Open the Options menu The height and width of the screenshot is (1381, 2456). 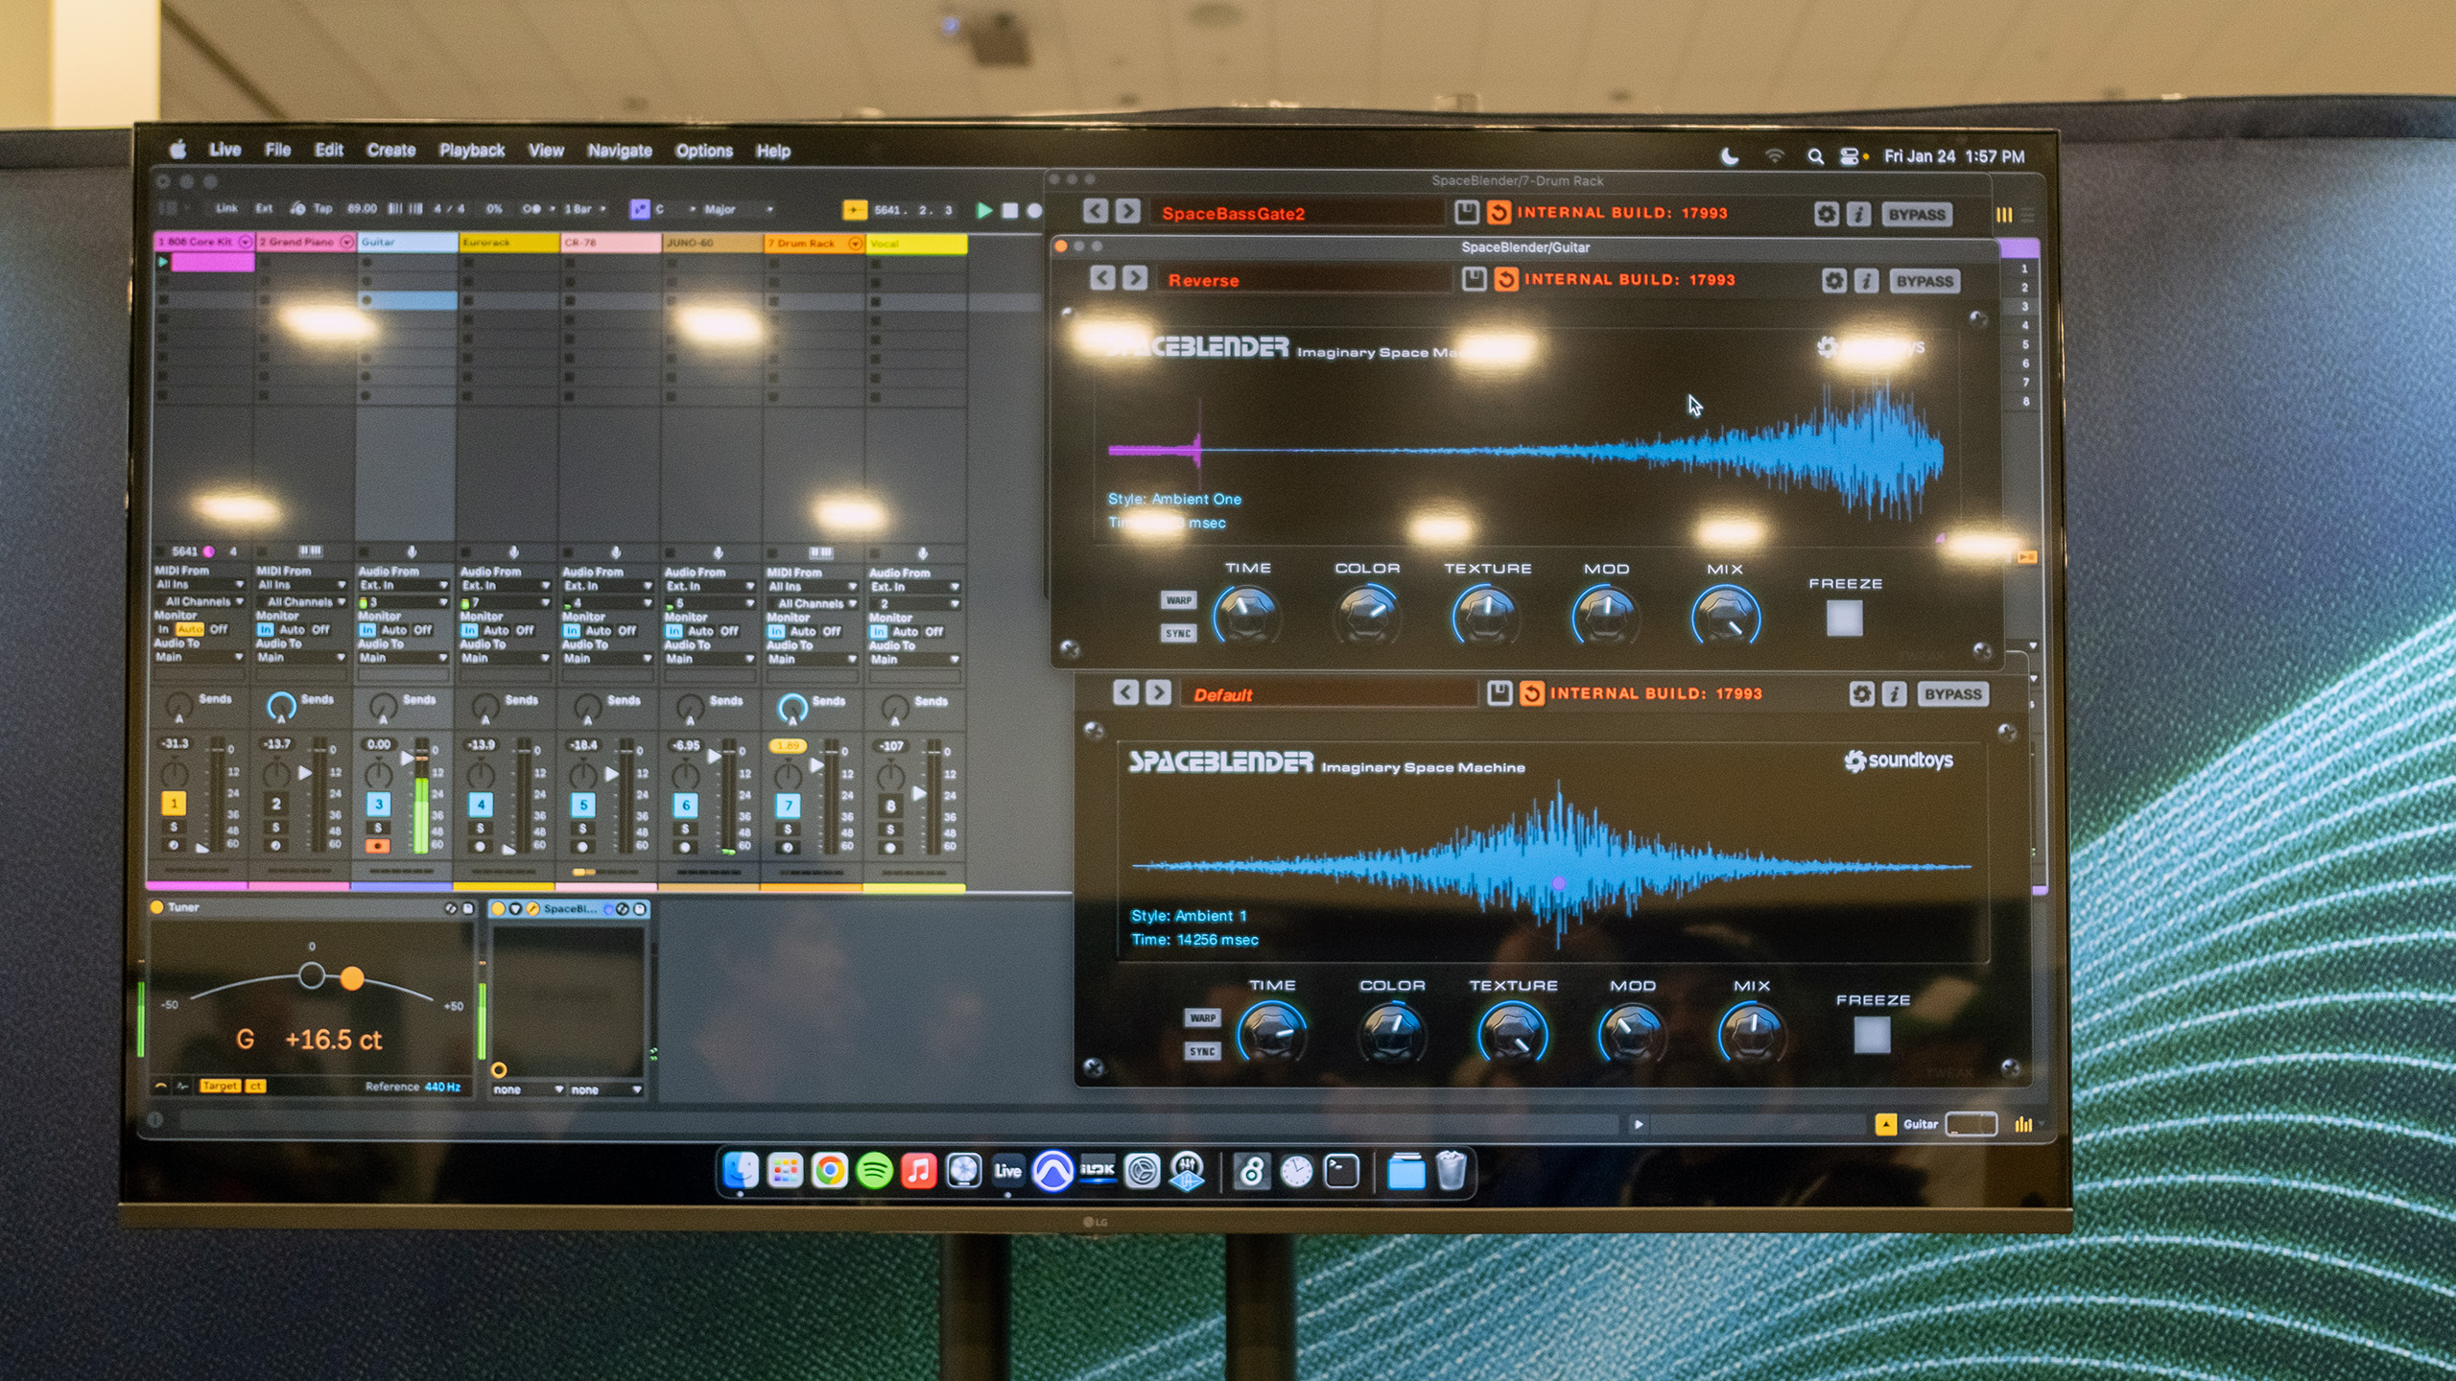(x=704, y=151)
